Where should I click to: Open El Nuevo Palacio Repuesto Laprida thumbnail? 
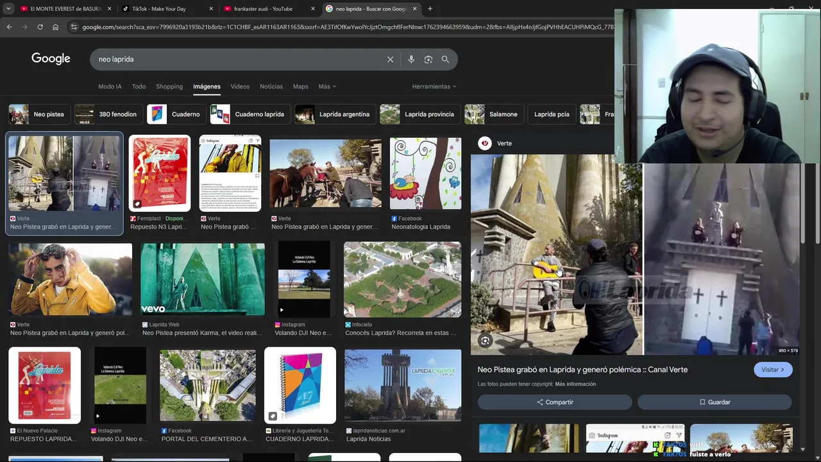tap(45, 385)
